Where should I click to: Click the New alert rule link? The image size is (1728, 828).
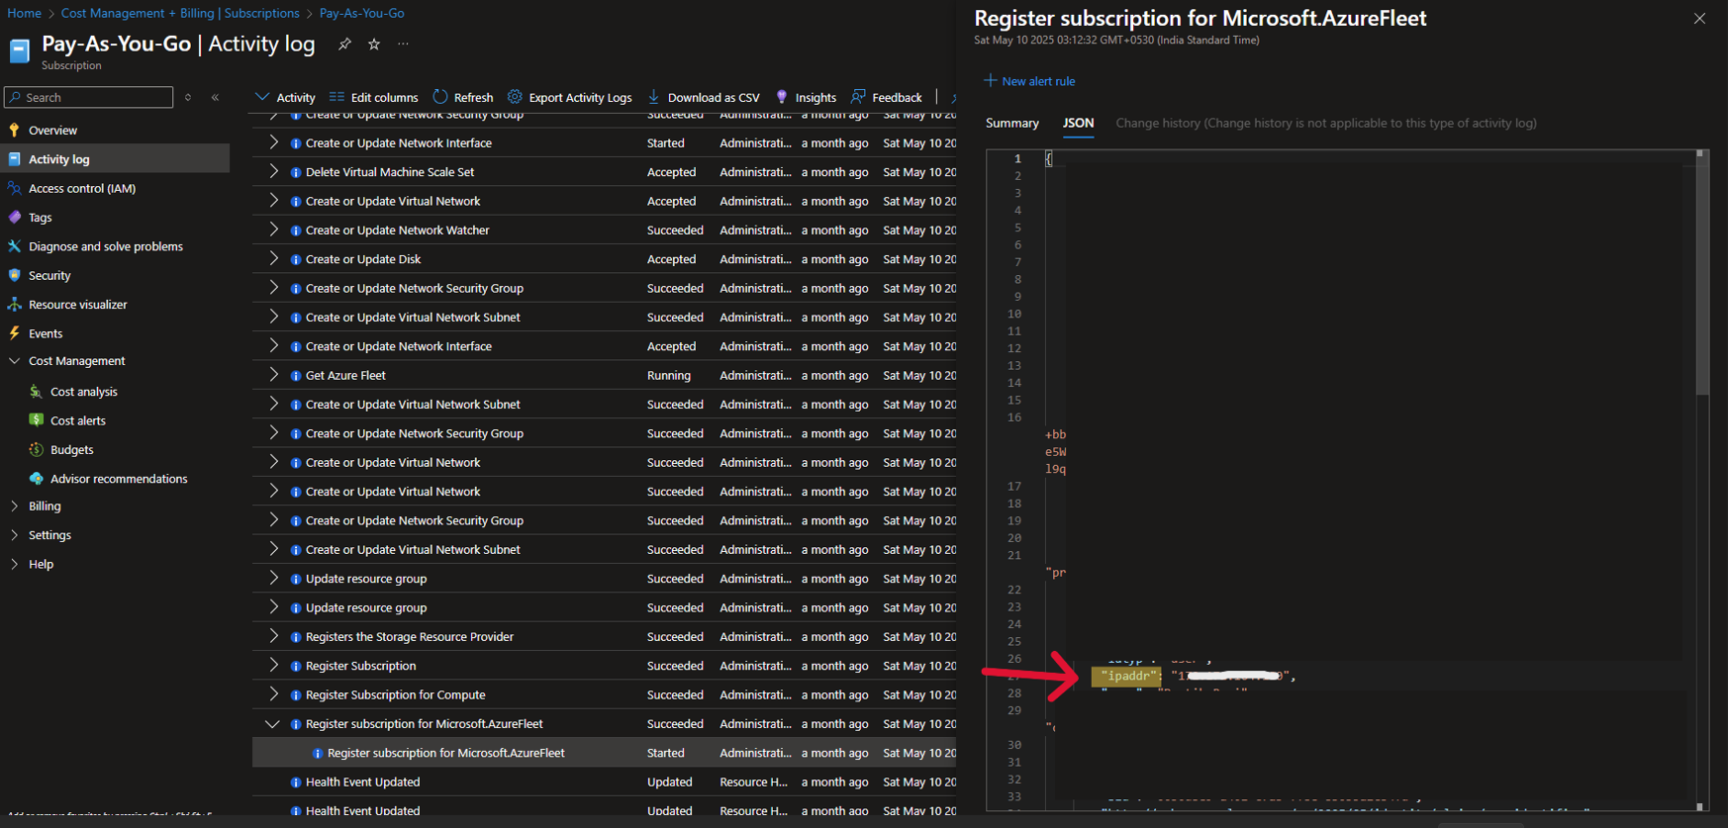[x=1038, y=81]
